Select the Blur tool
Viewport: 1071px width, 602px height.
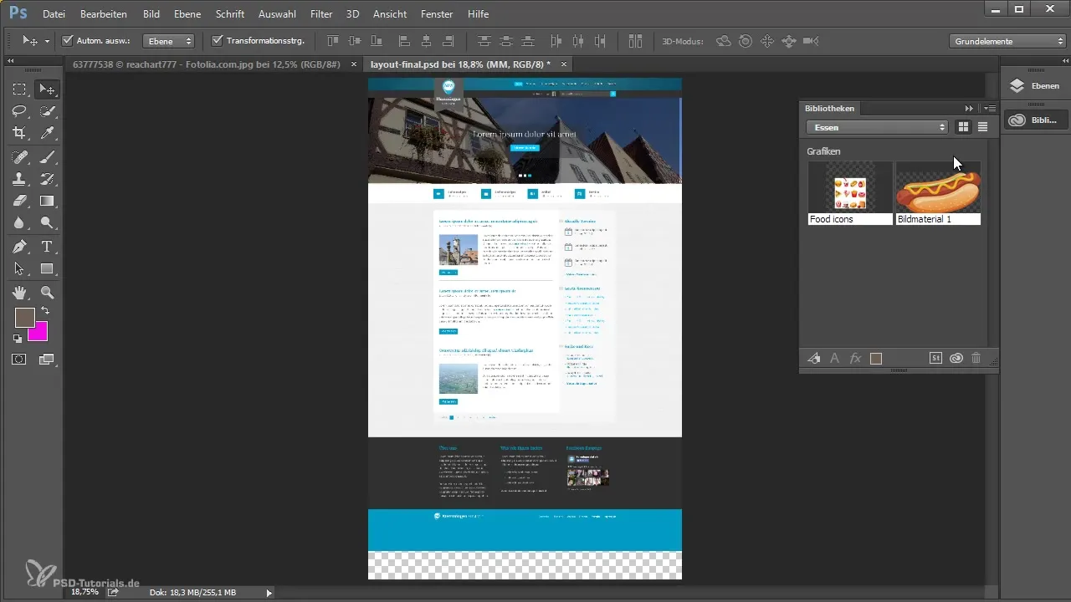19,222
